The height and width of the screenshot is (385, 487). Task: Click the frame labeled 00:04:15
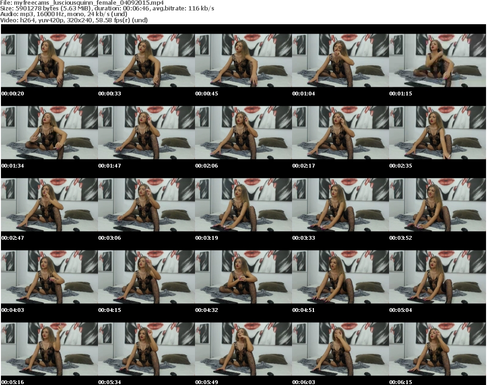146,277
